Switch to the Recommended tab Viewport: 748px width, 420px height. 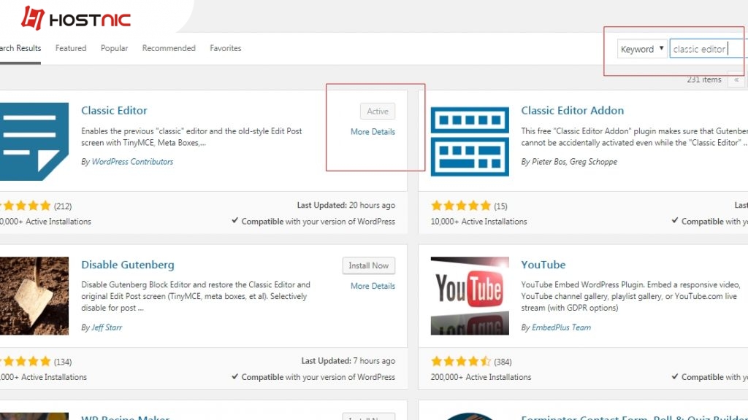[169, 48]
